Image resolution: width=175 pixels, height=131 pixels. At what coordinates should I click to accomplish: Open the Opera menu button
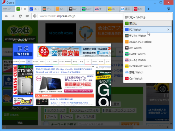pyautogui.click(x=8, y=3)
